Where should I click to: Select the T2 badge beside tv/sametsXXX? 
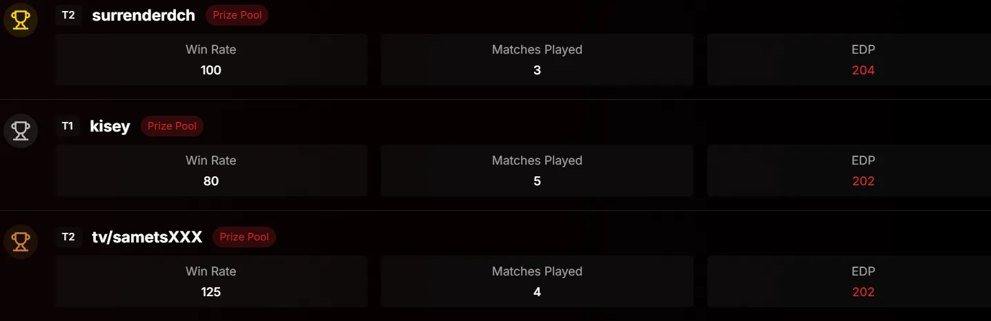point(68,237)
